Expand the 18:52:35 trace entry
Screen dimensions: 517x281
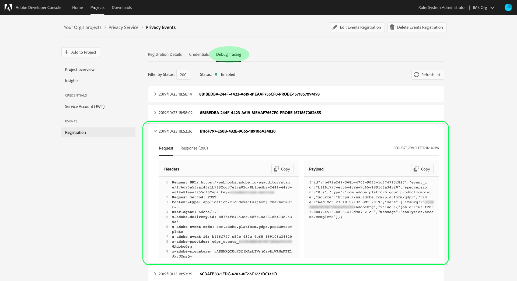(155, 274)
